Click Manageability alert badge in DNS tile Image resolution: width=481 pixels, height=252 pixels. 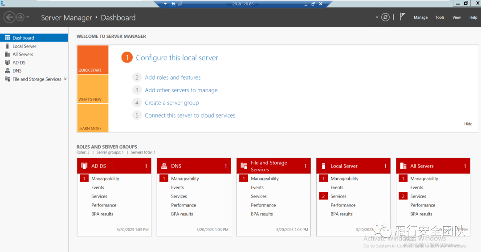[164, 179]
